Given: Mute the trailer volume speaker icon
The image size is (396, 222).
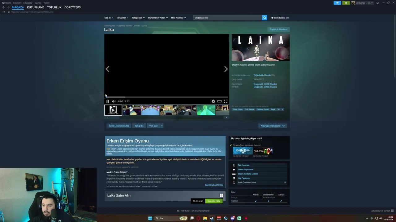Looking at the screenshot, I should tap(114, 101).
